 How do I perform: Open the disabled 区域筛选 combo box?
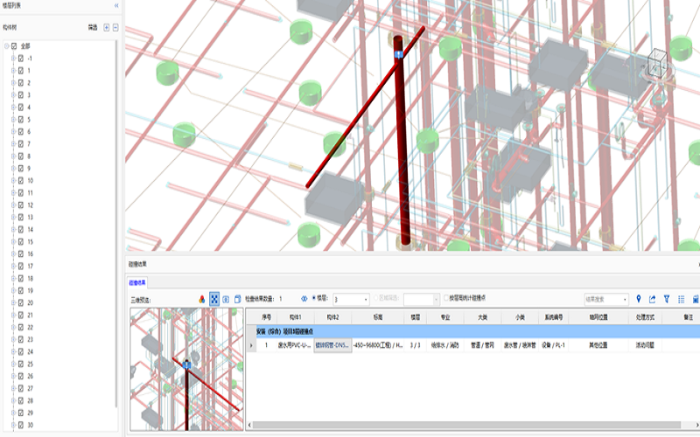click(x=422, y=299)
